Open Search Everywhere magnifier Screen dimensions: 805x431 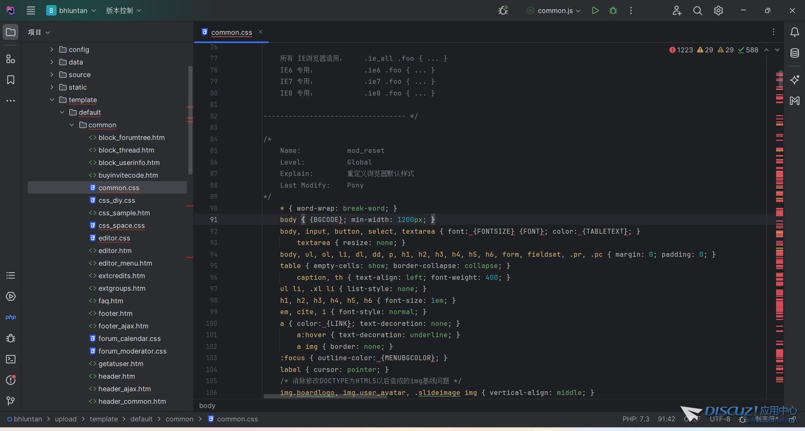tap(698, 10)
